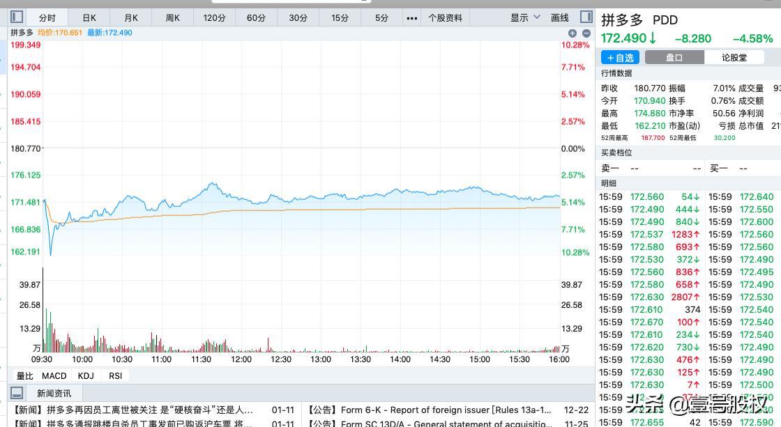Select the 量比 volume ratio indicator
The image size is (781, 427).
(x=24, y=375)
